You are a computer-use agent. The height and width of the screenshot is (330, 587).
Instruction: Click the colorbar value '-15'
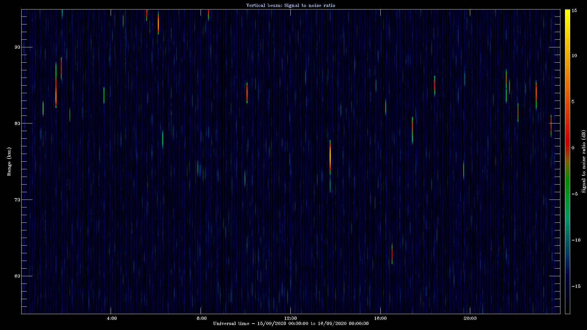(576, 286)
